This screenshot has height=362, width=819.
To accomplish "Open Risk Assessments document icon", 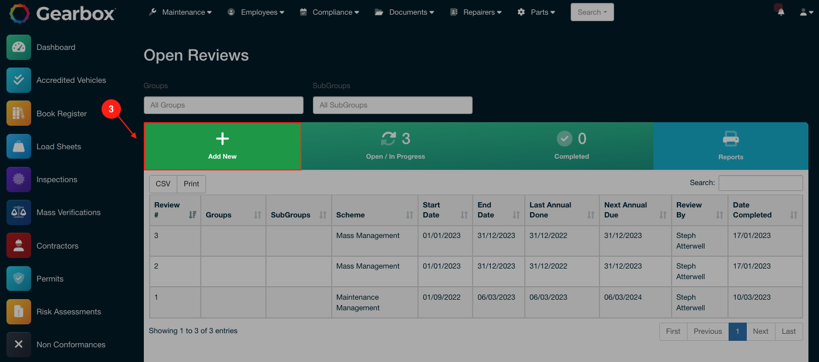I will 19,311.
